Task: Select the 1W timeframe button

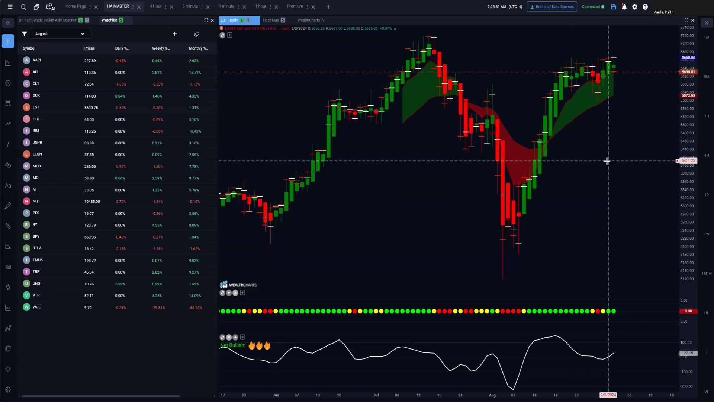Action: tap(707, 234)
